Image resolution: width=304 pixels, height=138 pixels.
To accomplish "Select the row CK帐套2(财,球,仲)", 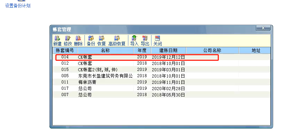I will (x=162, y=70).
